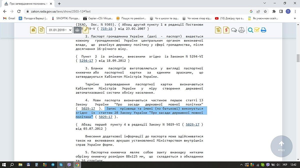The image size is (300, 168).
Task: Open the document history clock icon
Action: (x=41, y=30)
